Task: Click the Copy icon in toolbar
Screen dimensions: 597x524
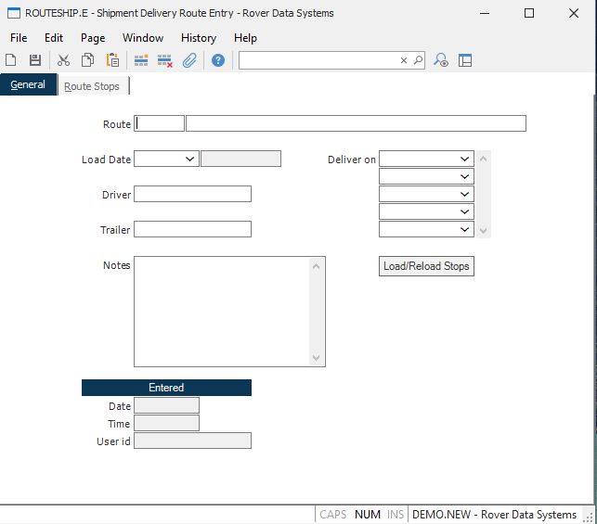Action: click(x=87, y=60)
